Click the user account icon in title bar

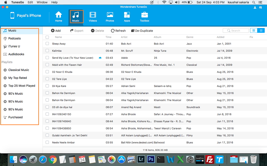pos(255,8)
